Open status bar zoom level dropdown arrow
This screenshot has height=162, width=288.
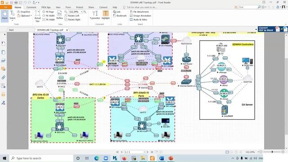pos(258,152)
